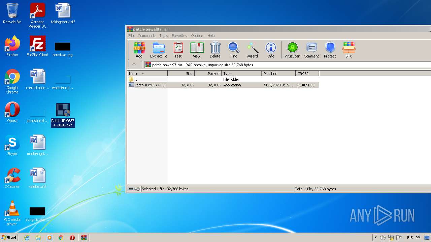This screenshot has width=431, height=242.
Task: Select the Recycle Bin desktop icon
Action: [x=12, y=13]
